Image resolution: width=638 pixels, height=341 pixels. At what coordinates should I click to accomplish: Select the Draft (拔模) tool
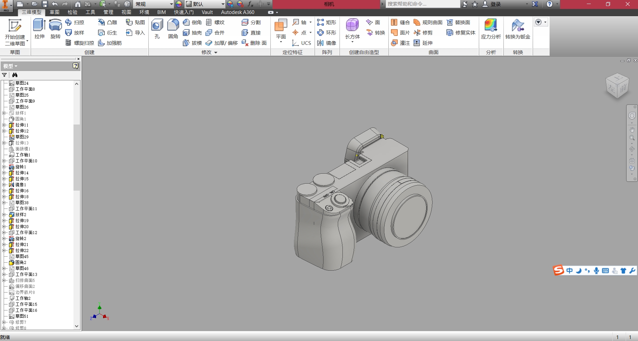192,43
